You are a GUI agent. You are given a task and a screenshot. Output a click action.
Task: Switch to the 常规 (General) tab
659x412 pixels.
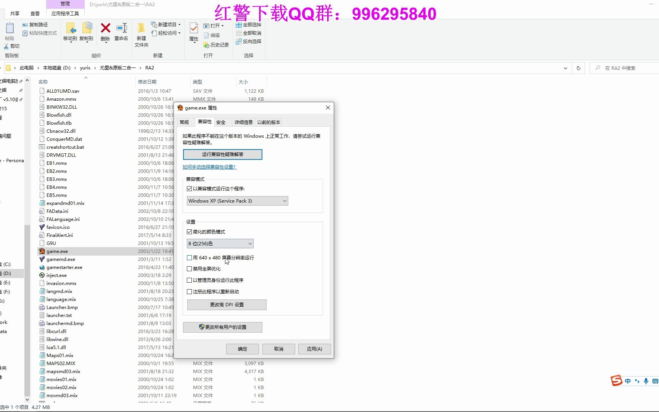[185, 122]
